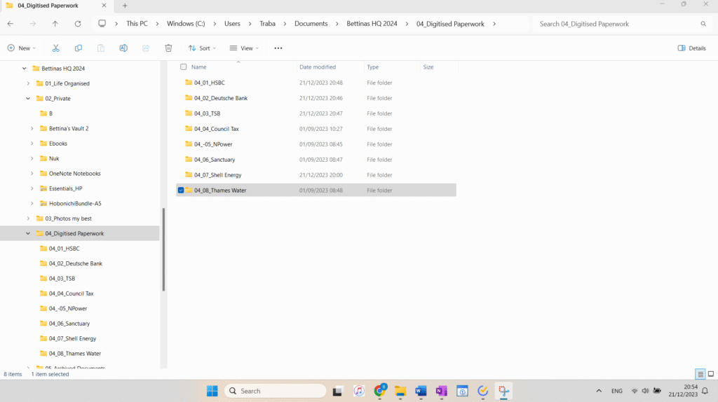Collapse the Bettinas HQ 2024 tree node
This screenshot has height=402, width=718.
[x=25, y=69]
